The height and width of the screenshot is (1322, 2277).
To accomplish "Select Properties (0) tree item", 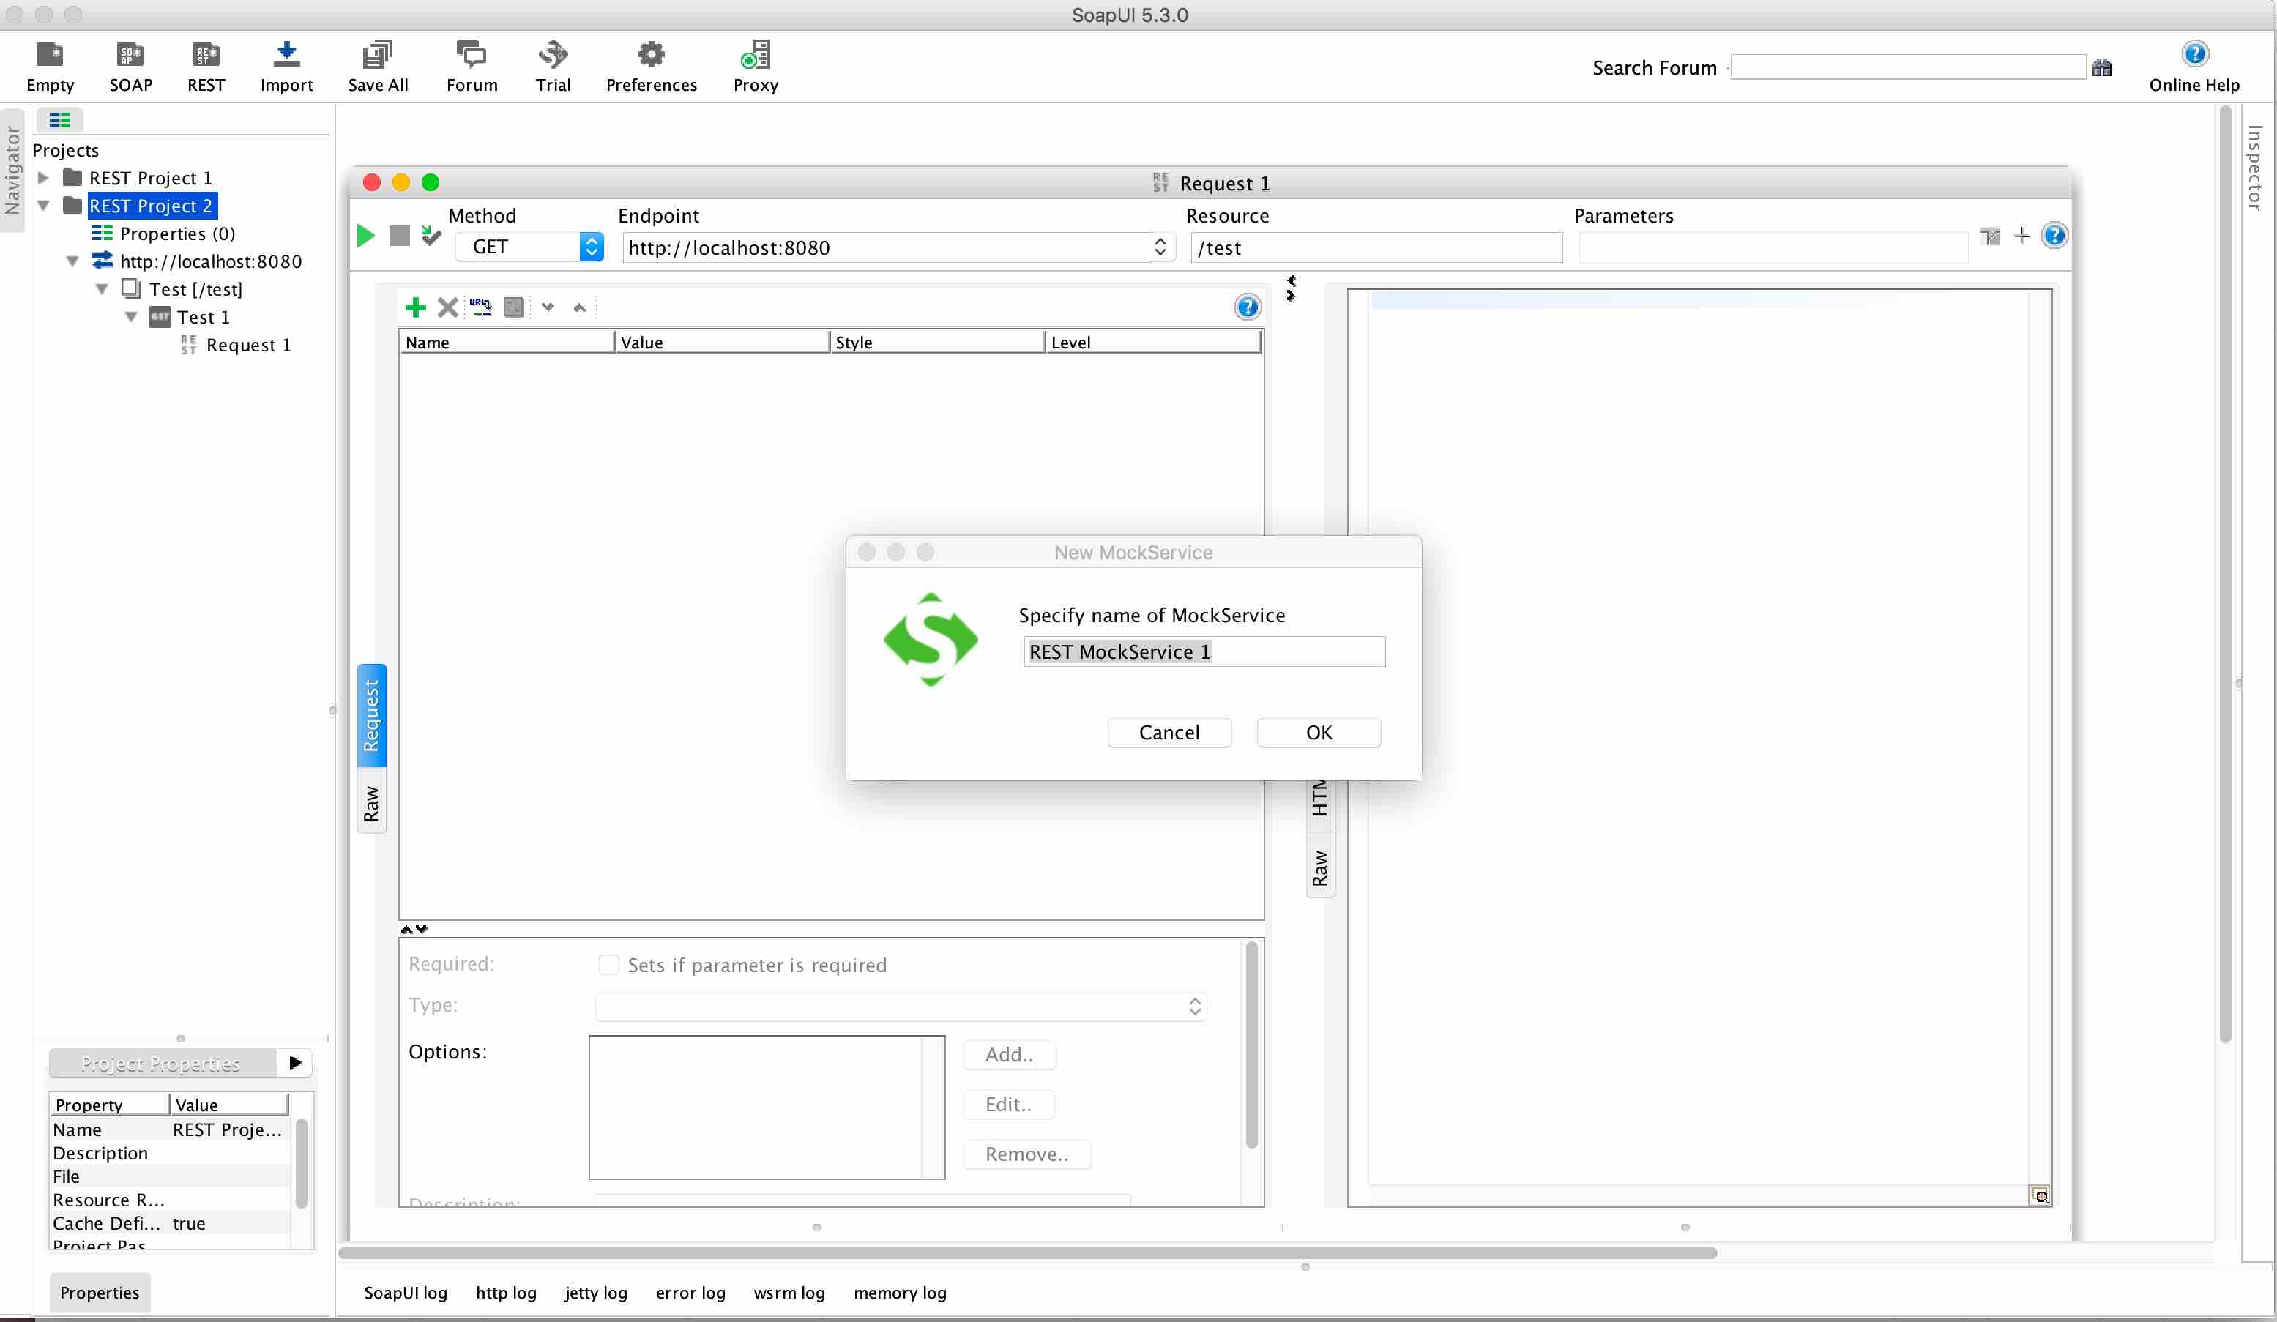I will (x=177, y=234).
